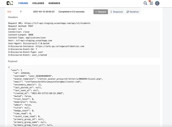The width and height of the screenshot is (172, 127).
Task: Click the payload '"user": {' line
Action: [16, 70]
